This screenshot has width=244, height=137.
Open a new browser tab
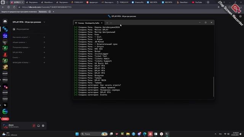pos(208,2)
